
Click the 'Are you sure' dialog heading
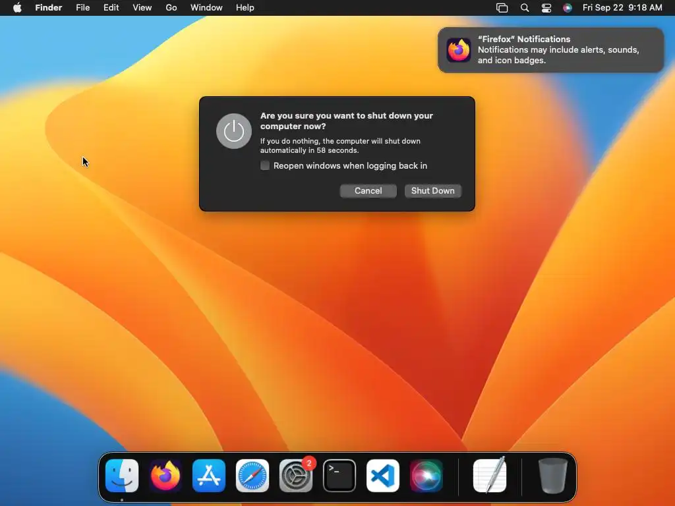pyautogui.click(x=347, y=121)
